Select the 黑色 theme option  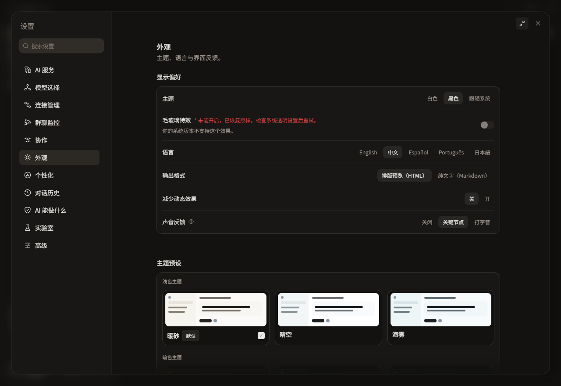pos(453,98)
